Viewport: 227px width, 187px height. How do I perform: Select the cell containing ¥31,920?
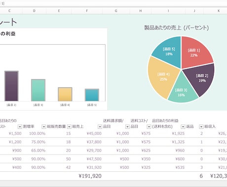(87, 167)
